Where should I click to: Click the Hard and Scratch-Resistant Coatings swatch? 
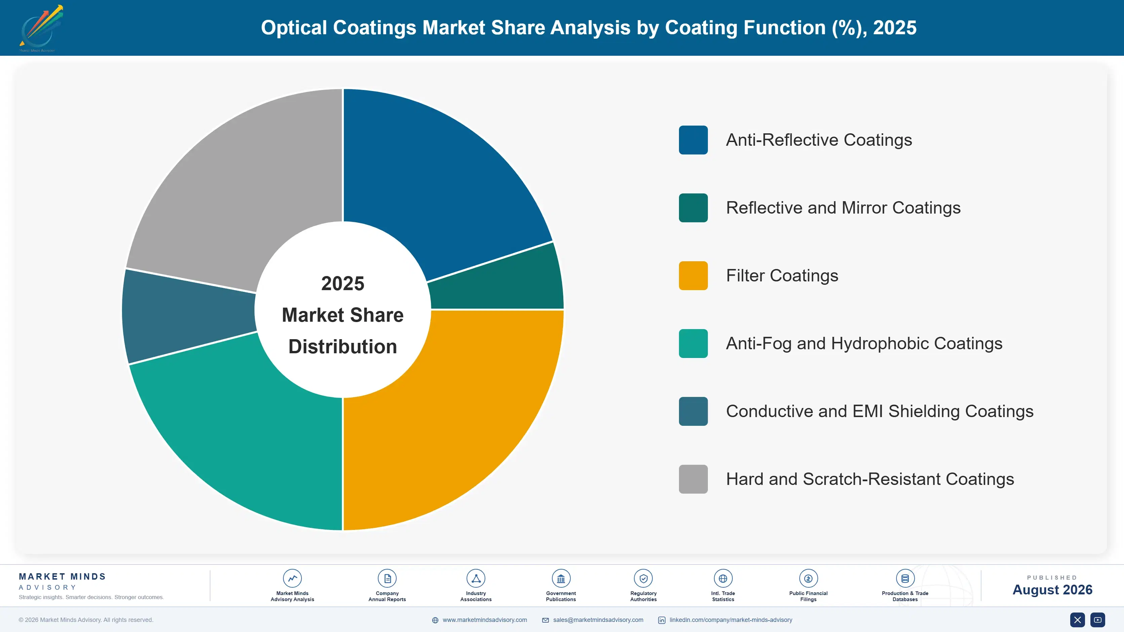693,479
